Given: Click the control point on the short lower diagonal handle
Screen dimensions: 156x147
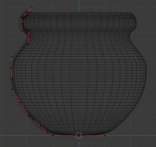Looking at the screenshot, I should coord(41,126).
